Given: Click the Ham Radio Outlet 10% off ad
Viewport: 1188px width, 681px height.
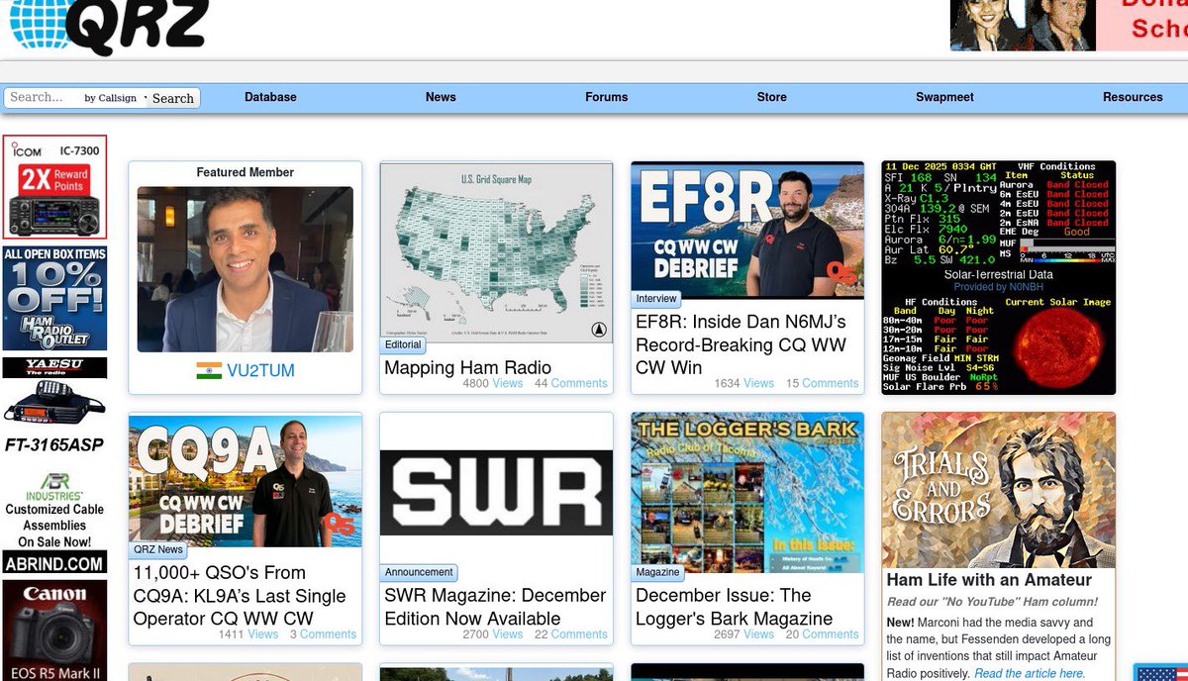Looking at the screenshot, I should 54,297.
